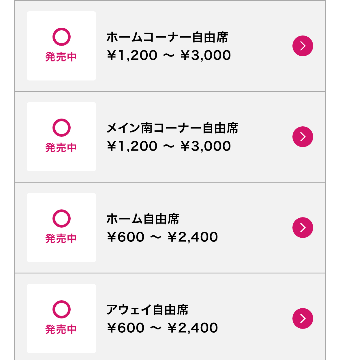
Task: Select the ホームコーナー自由席 seat name
Action: click(167, 37)
